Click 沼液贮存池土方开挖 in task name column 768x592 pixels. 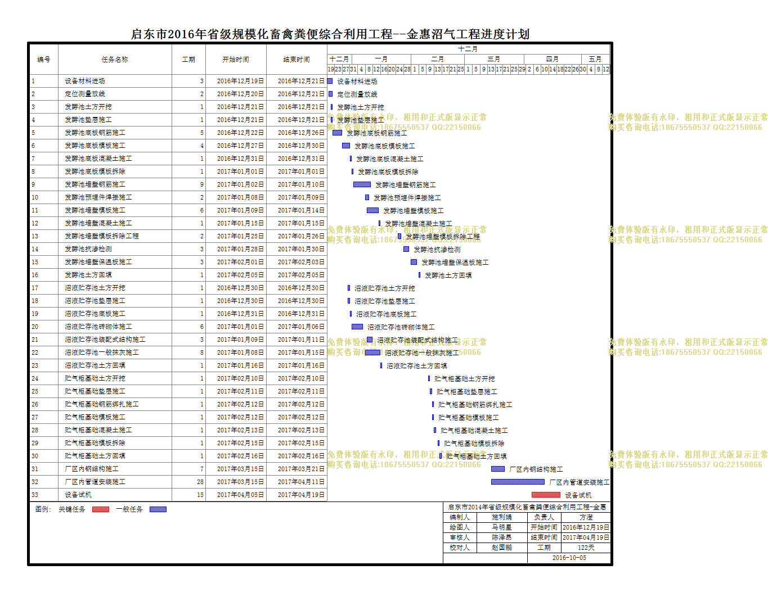(x=95, y=288)
